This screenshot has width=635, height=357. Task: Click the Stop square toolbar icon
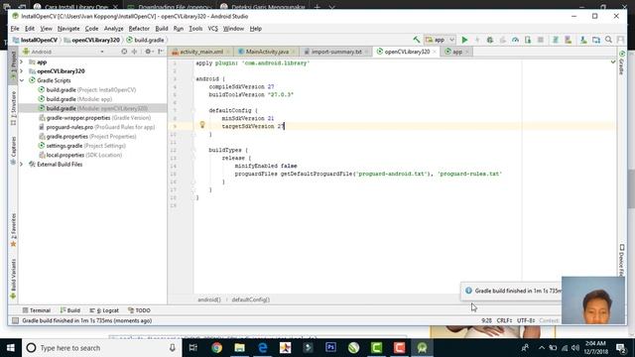(540, 40)
